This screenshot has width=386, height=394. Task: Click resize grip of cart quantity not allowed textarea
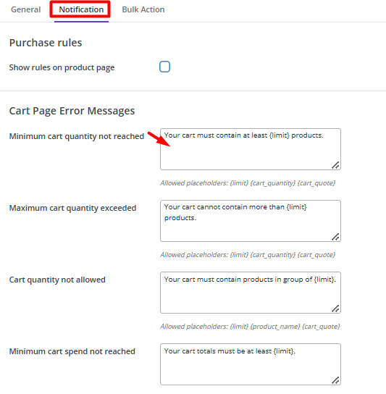click(x=335, y=309)
